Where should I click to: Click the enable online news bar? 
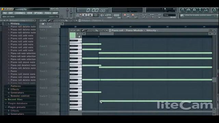198,16
